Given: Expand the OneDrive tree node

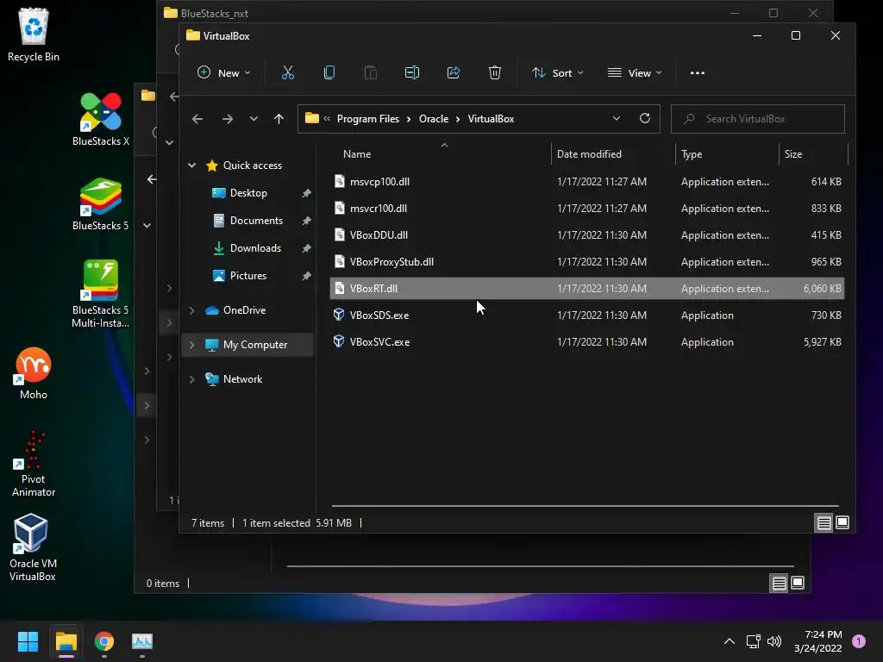Looking at the screenshot, I should 192,310.
